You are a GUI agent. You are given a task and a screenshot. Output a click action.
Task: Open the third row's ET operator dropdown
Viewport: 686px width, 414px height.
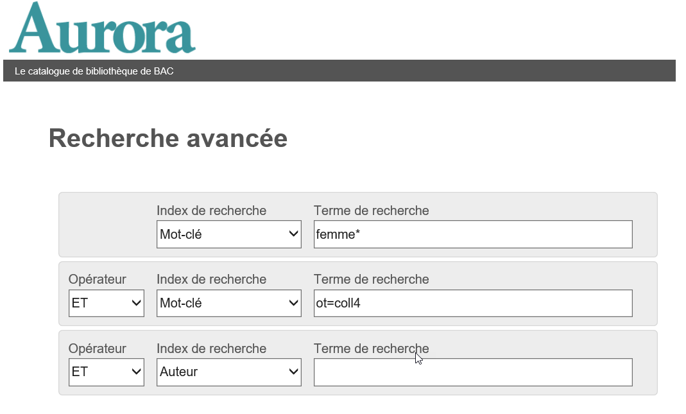107,372
